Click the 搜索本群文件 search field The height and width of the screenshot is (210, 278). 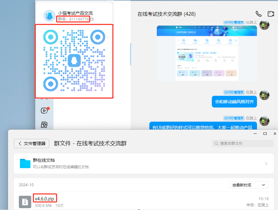[x=243, y=143]
